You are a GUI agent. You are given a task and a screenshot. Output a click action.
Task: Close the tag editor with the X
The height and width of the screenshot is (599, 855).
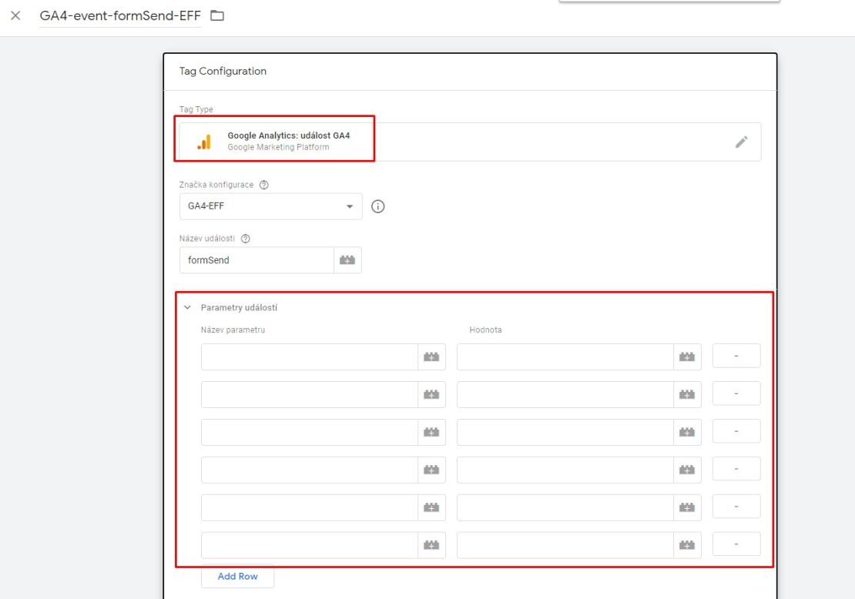[x=16, y=16]
